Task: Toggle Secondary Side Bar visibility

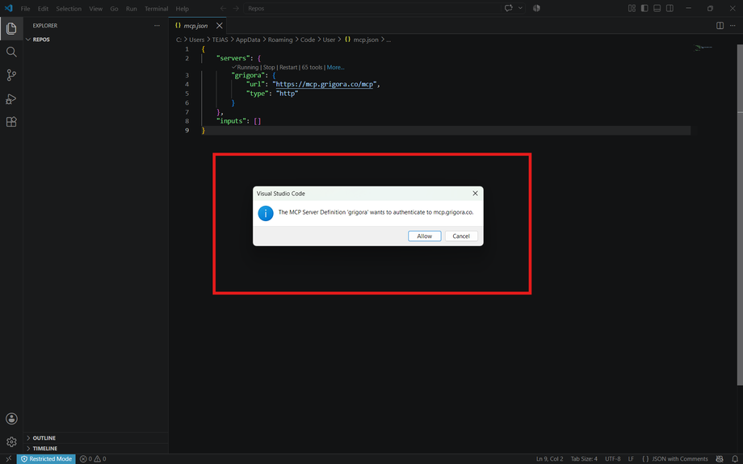Action: pyautogui.click(x=670, y=9)
